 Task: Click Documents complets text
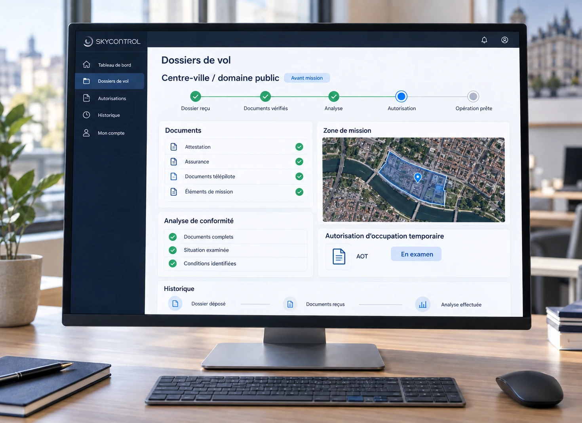tap(208, 237)
